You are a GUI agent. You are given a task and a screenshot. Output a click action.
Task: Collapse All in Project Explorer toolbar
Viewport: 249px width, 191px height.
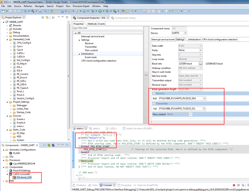pos(43,17)
